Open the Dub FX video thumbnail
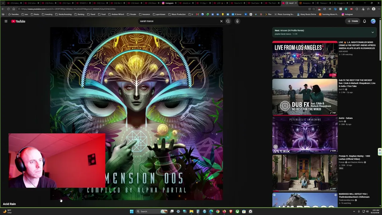 pyautogui.click(x=305, y=97)
